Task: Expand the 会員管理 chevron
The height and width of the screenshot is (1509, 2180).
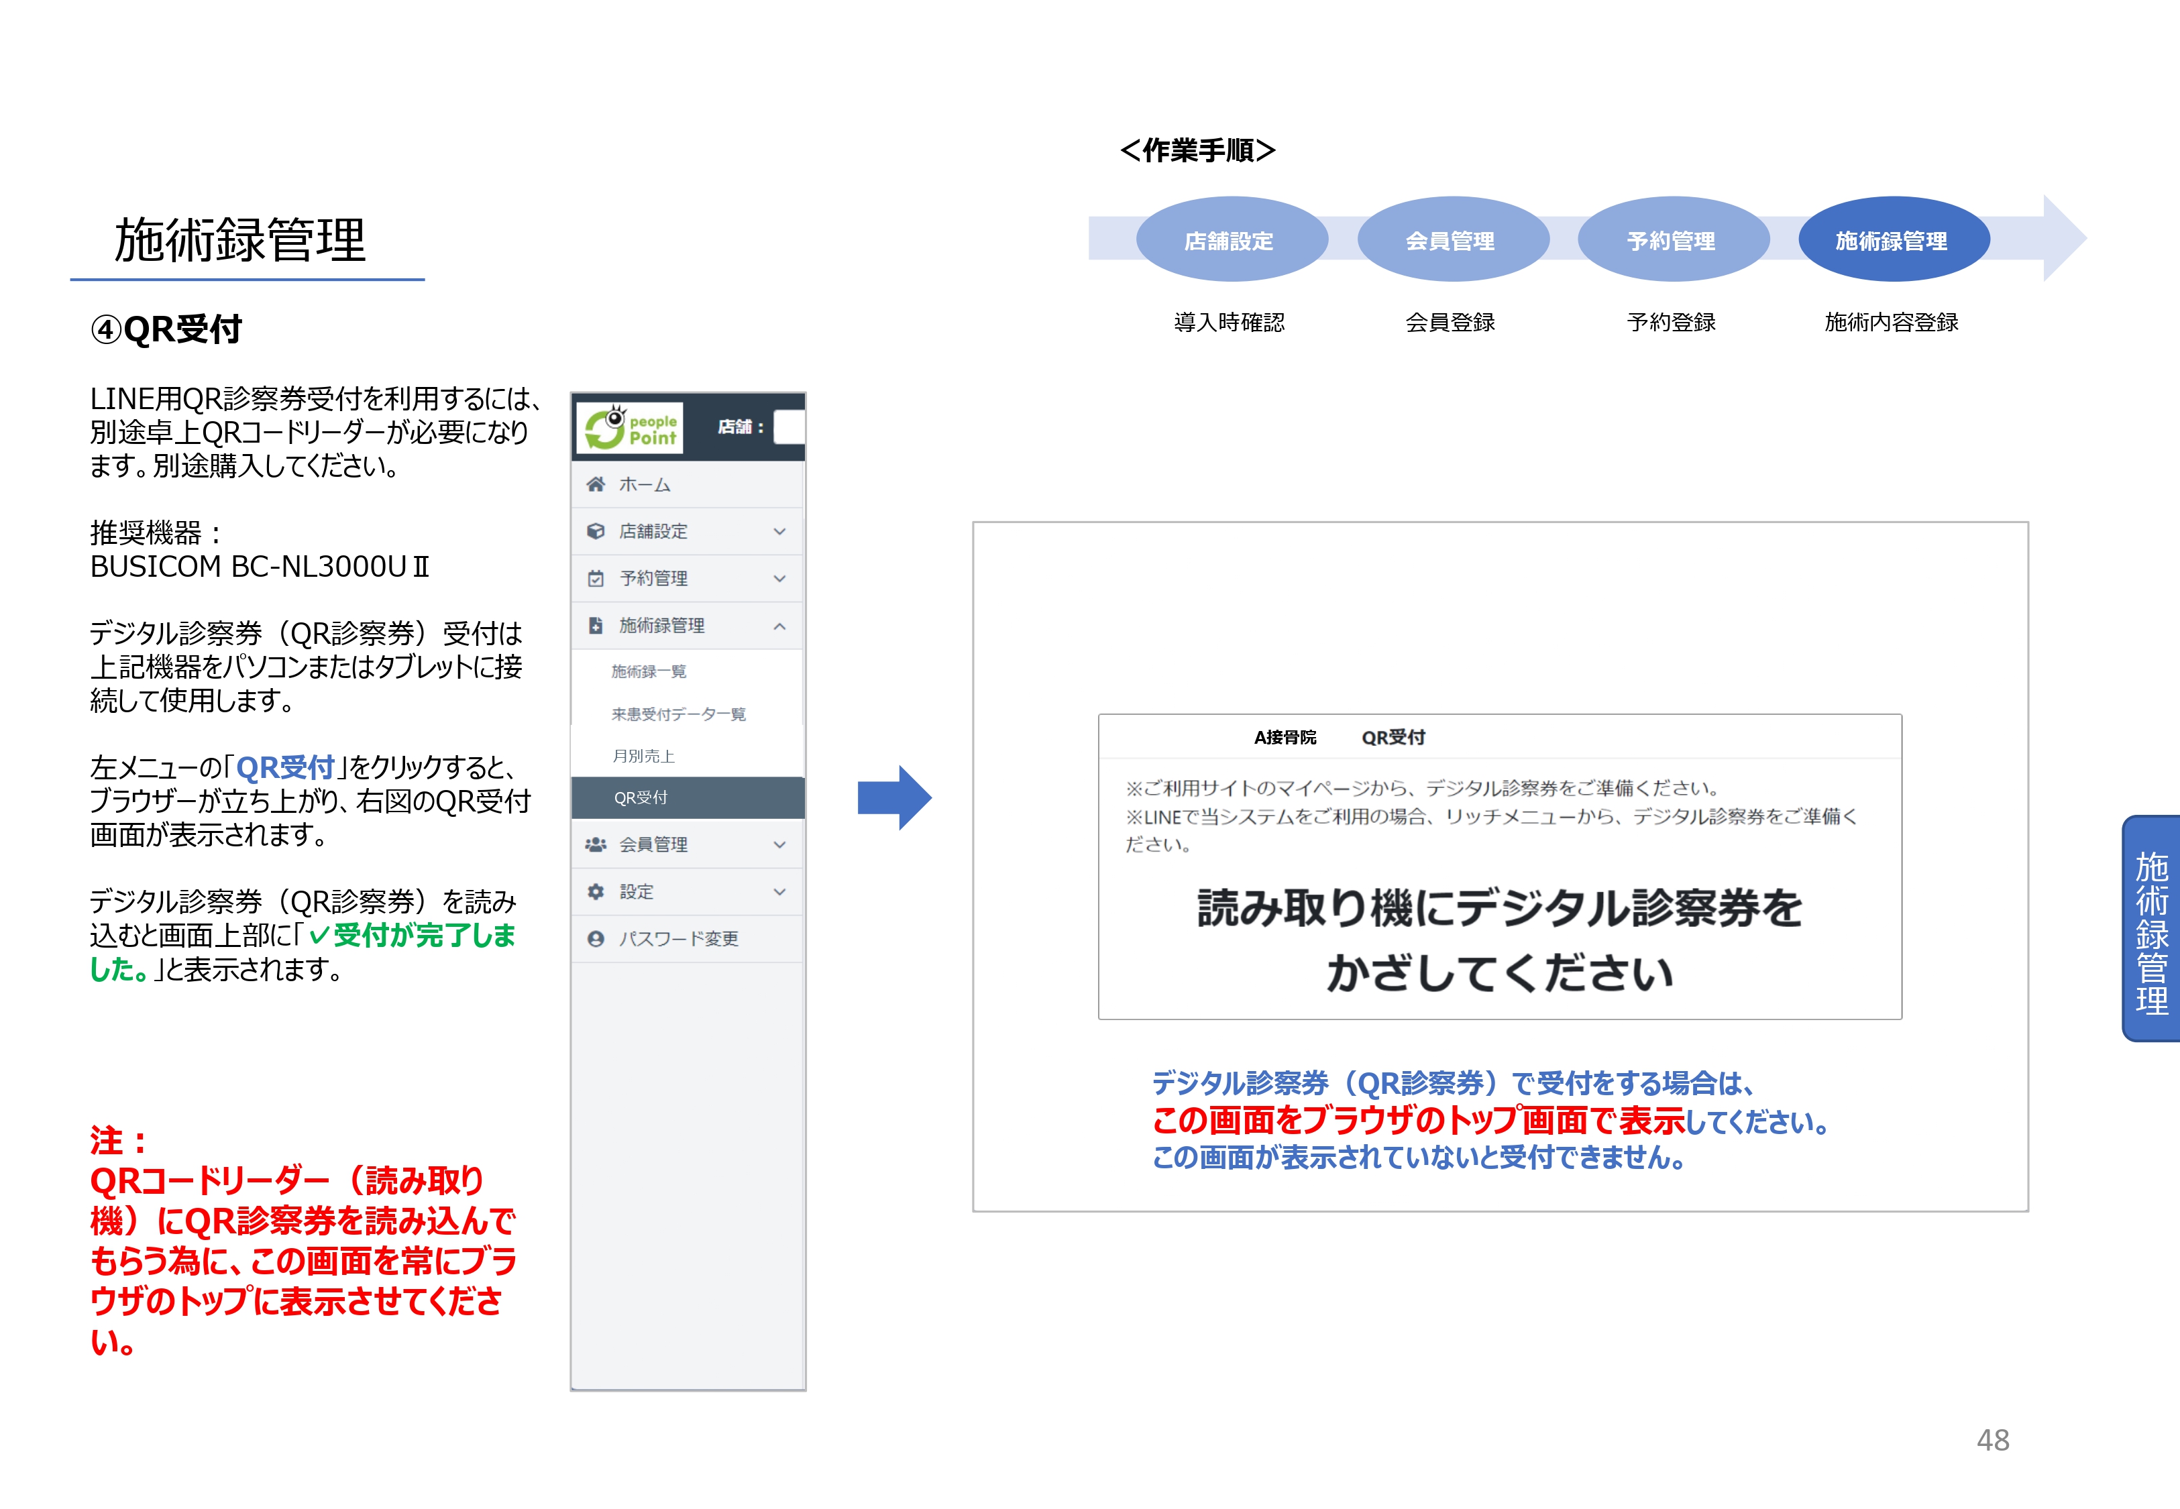Action: click(x=779, y=844)
